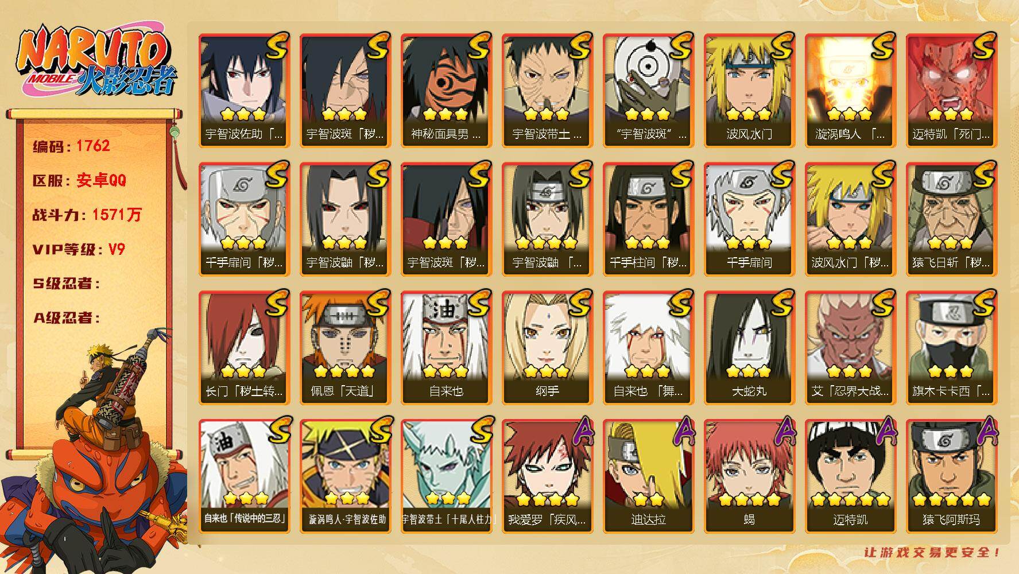Click the S badge on 自来也 card
1019x574 pixels.
[479, 303]
